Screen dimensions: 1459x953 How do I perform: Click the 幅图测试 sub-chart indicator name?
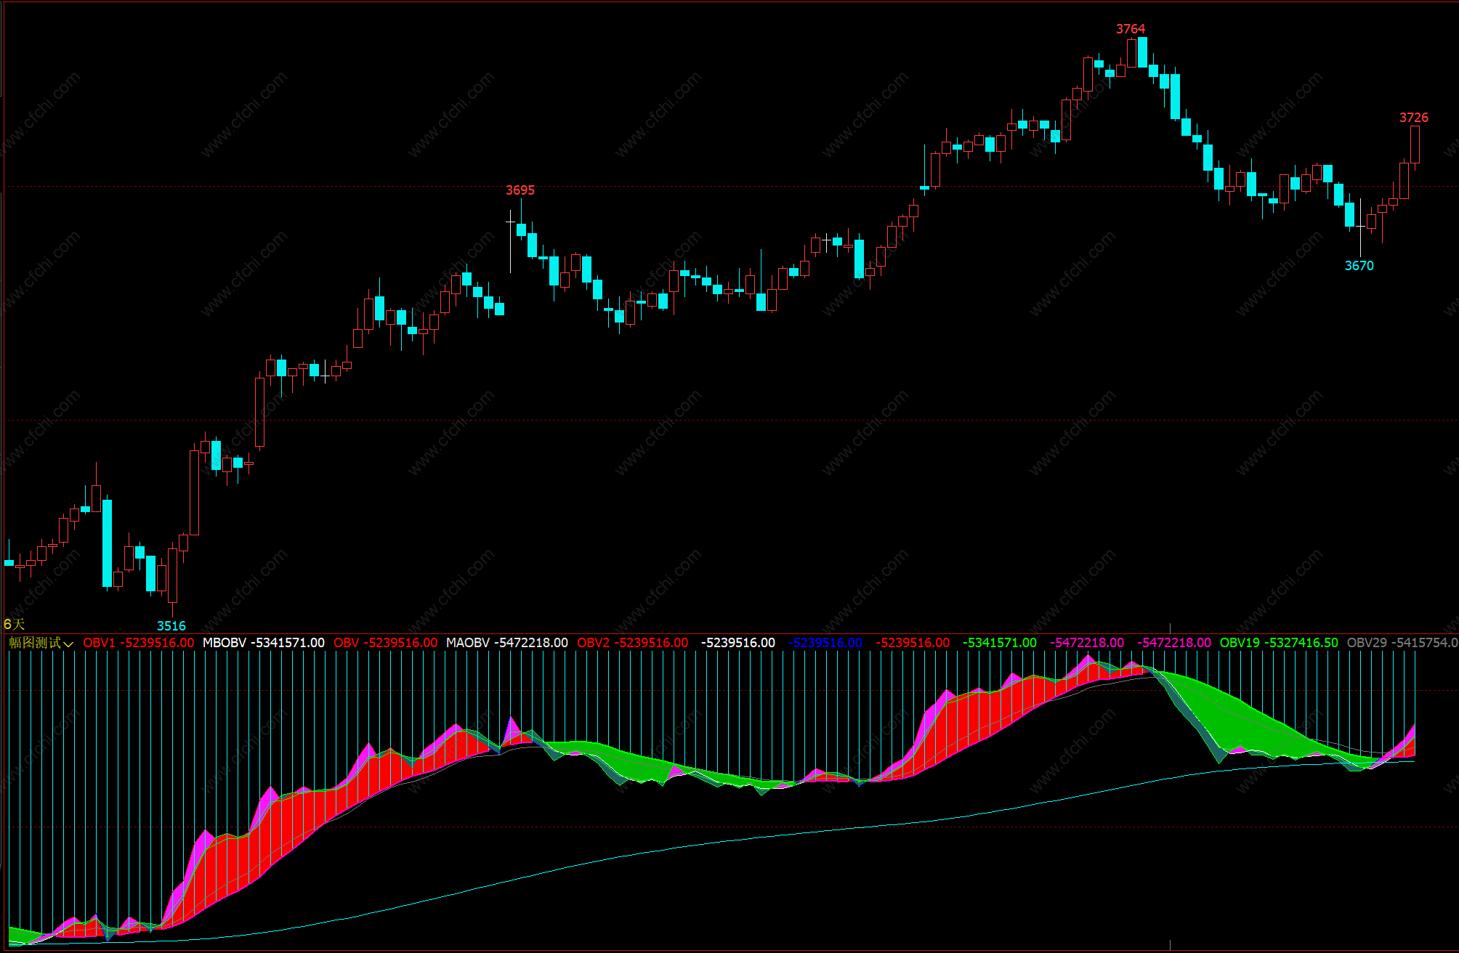pyautogui.click(x=35, y=643)
